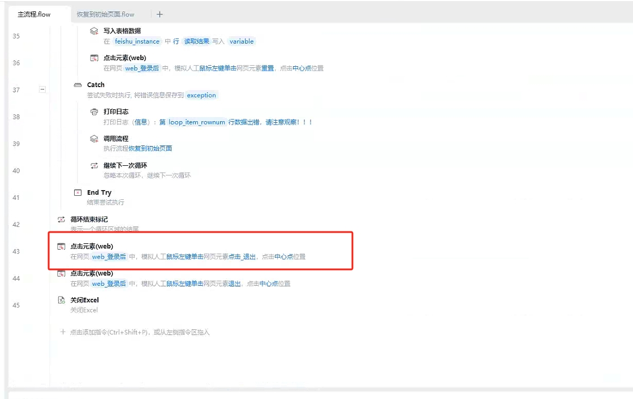Click the line 36 点击元素(web) icon

click(94, 58)
